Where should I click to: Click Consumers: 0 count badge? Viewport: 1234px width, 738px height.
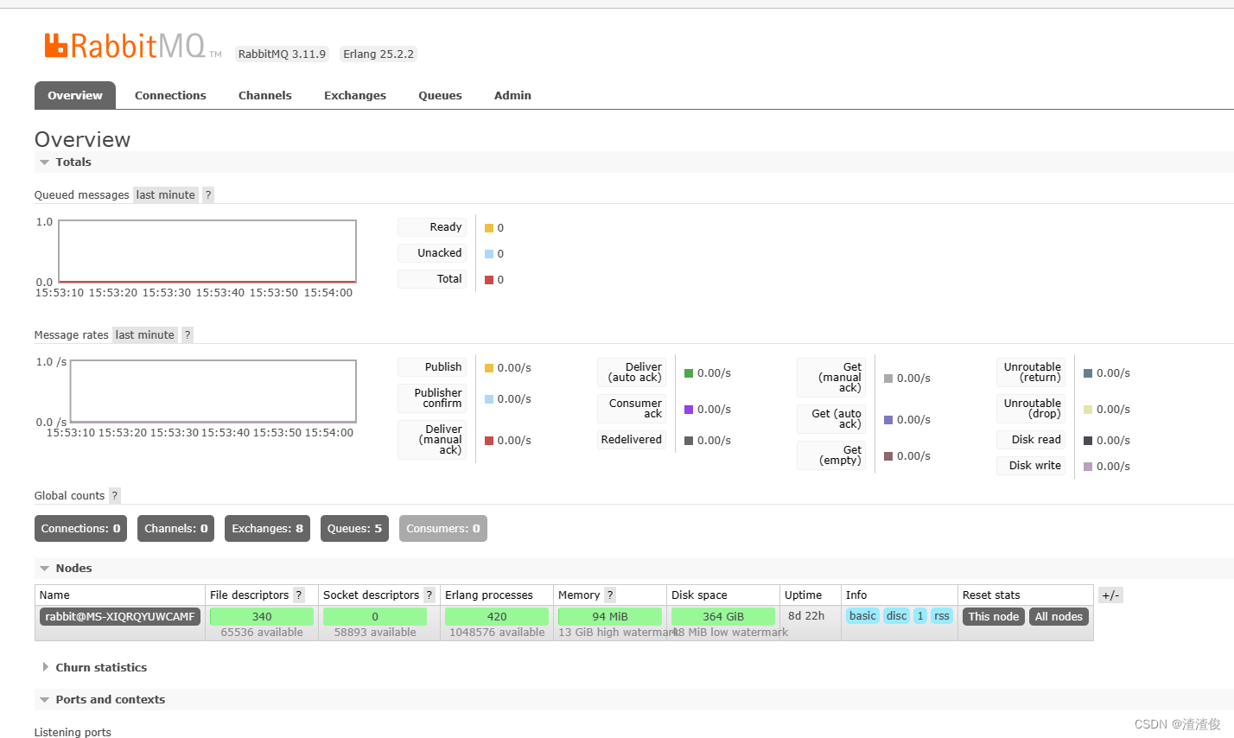(443, 529)
